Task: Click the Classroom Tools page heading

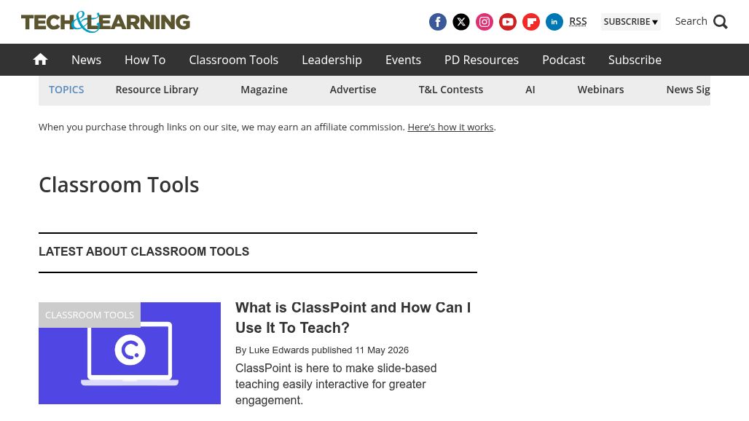Action: (119, 185)
